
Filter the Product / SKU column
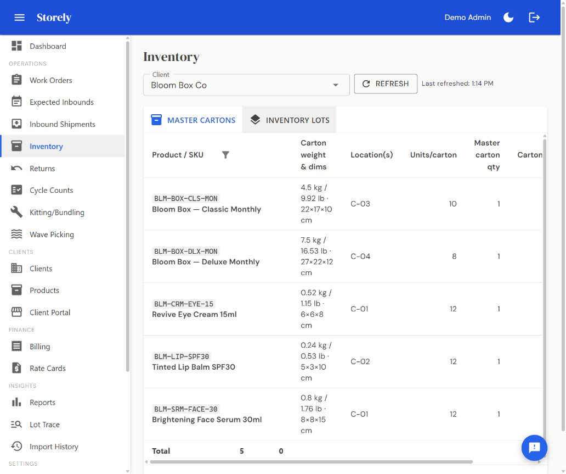point(225,155)
